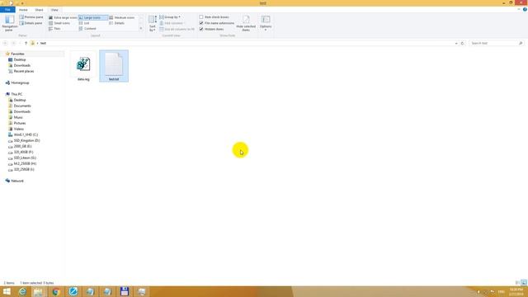
Task: Select the Large icons layout
Action: (93, 17)
